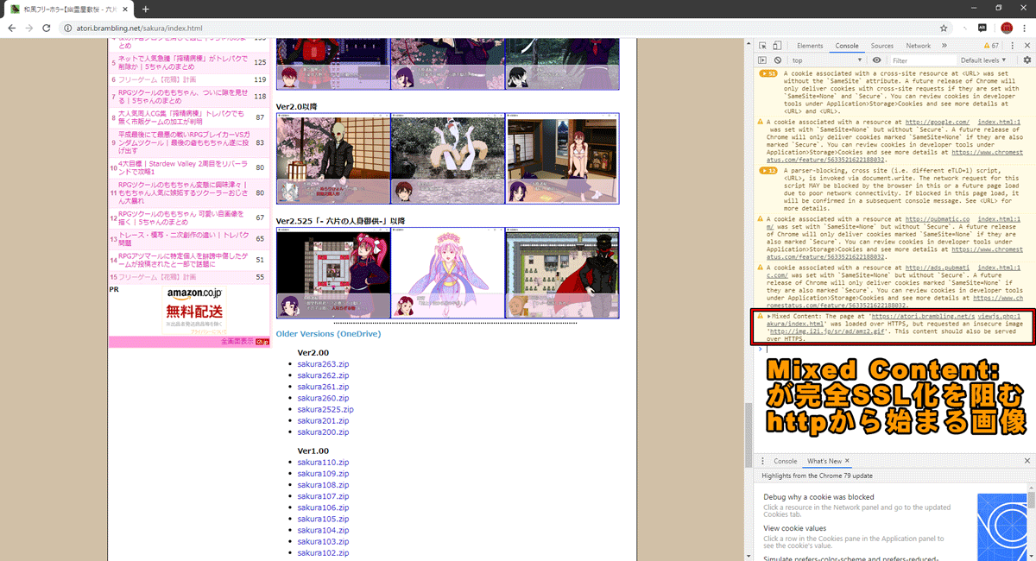The height and width of the screenshot is (561, 1036).
Task: Click the 67 warnings counter
Action: (x=990, y=46)
